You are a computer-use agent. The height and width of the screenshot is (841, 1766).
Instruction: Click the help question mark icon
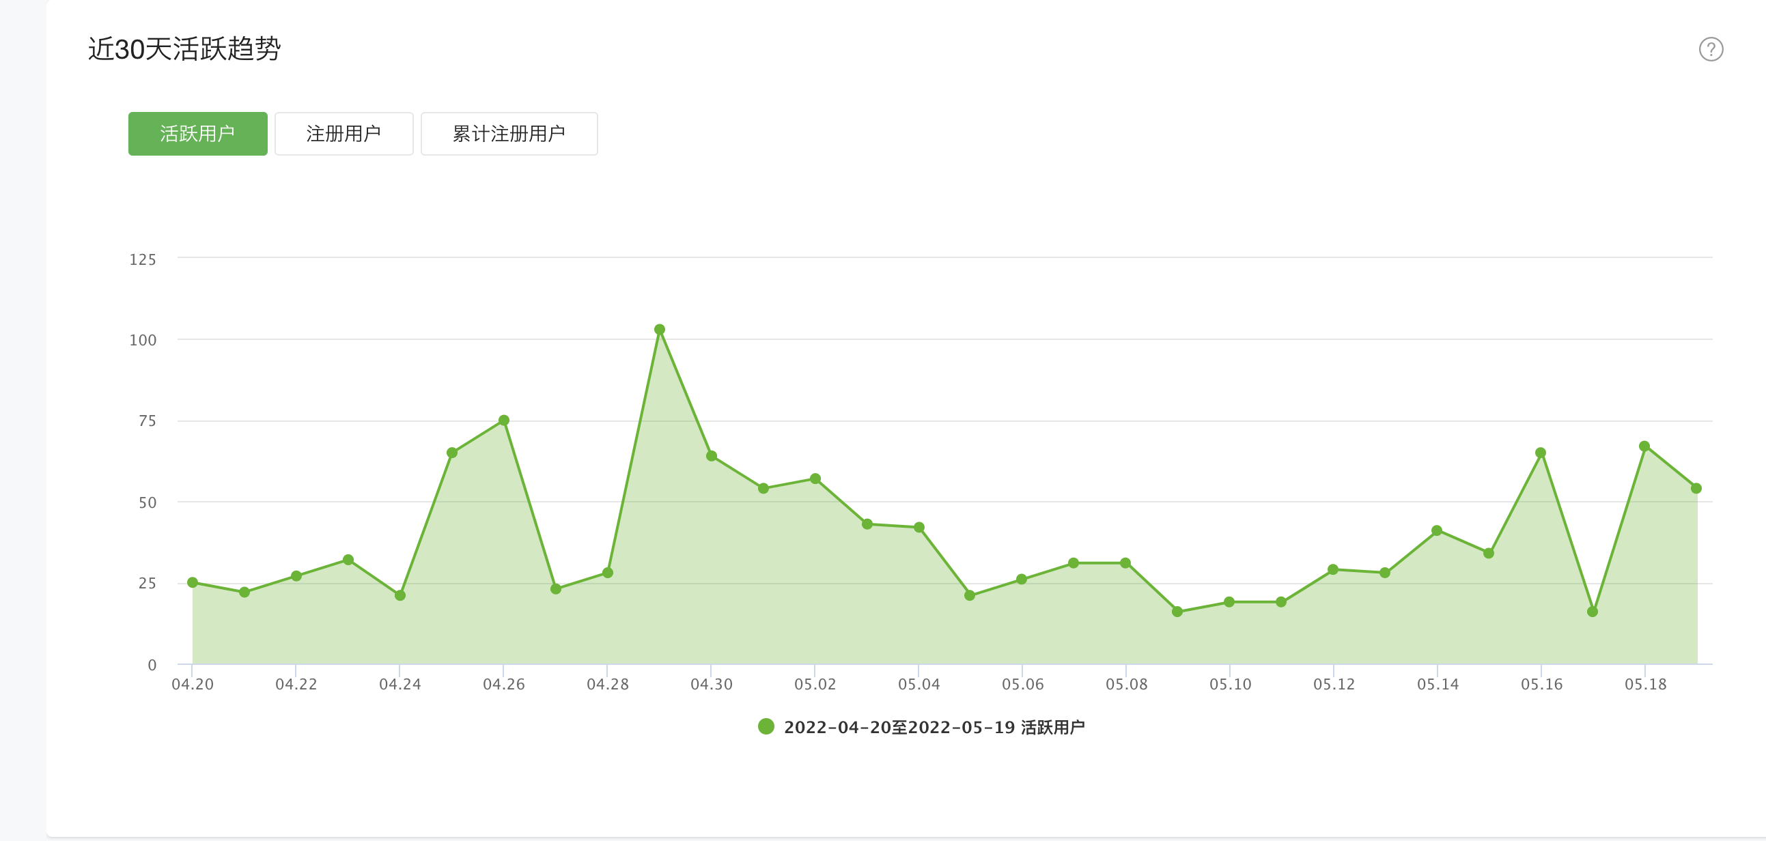click(1711, 49)
